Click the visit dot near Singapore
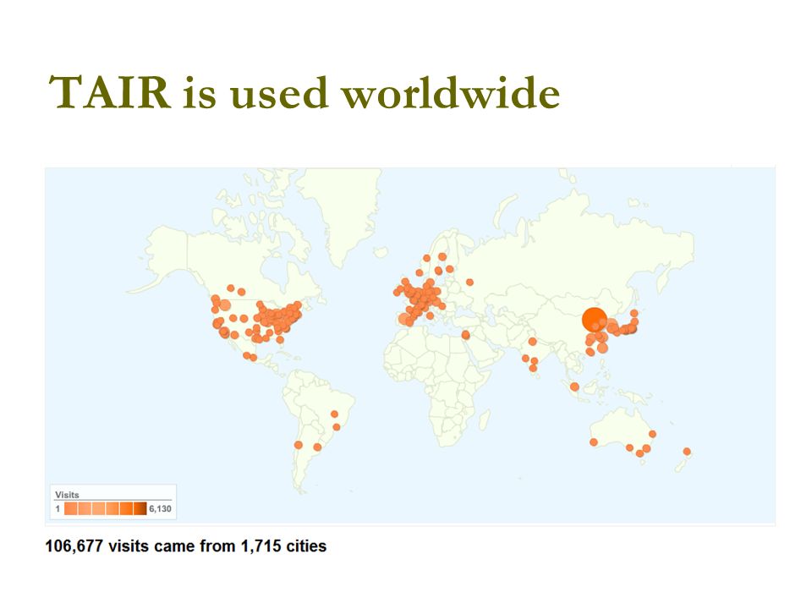Image resolution: width=812 pixels, height=609 pixels. pos(574,387)
